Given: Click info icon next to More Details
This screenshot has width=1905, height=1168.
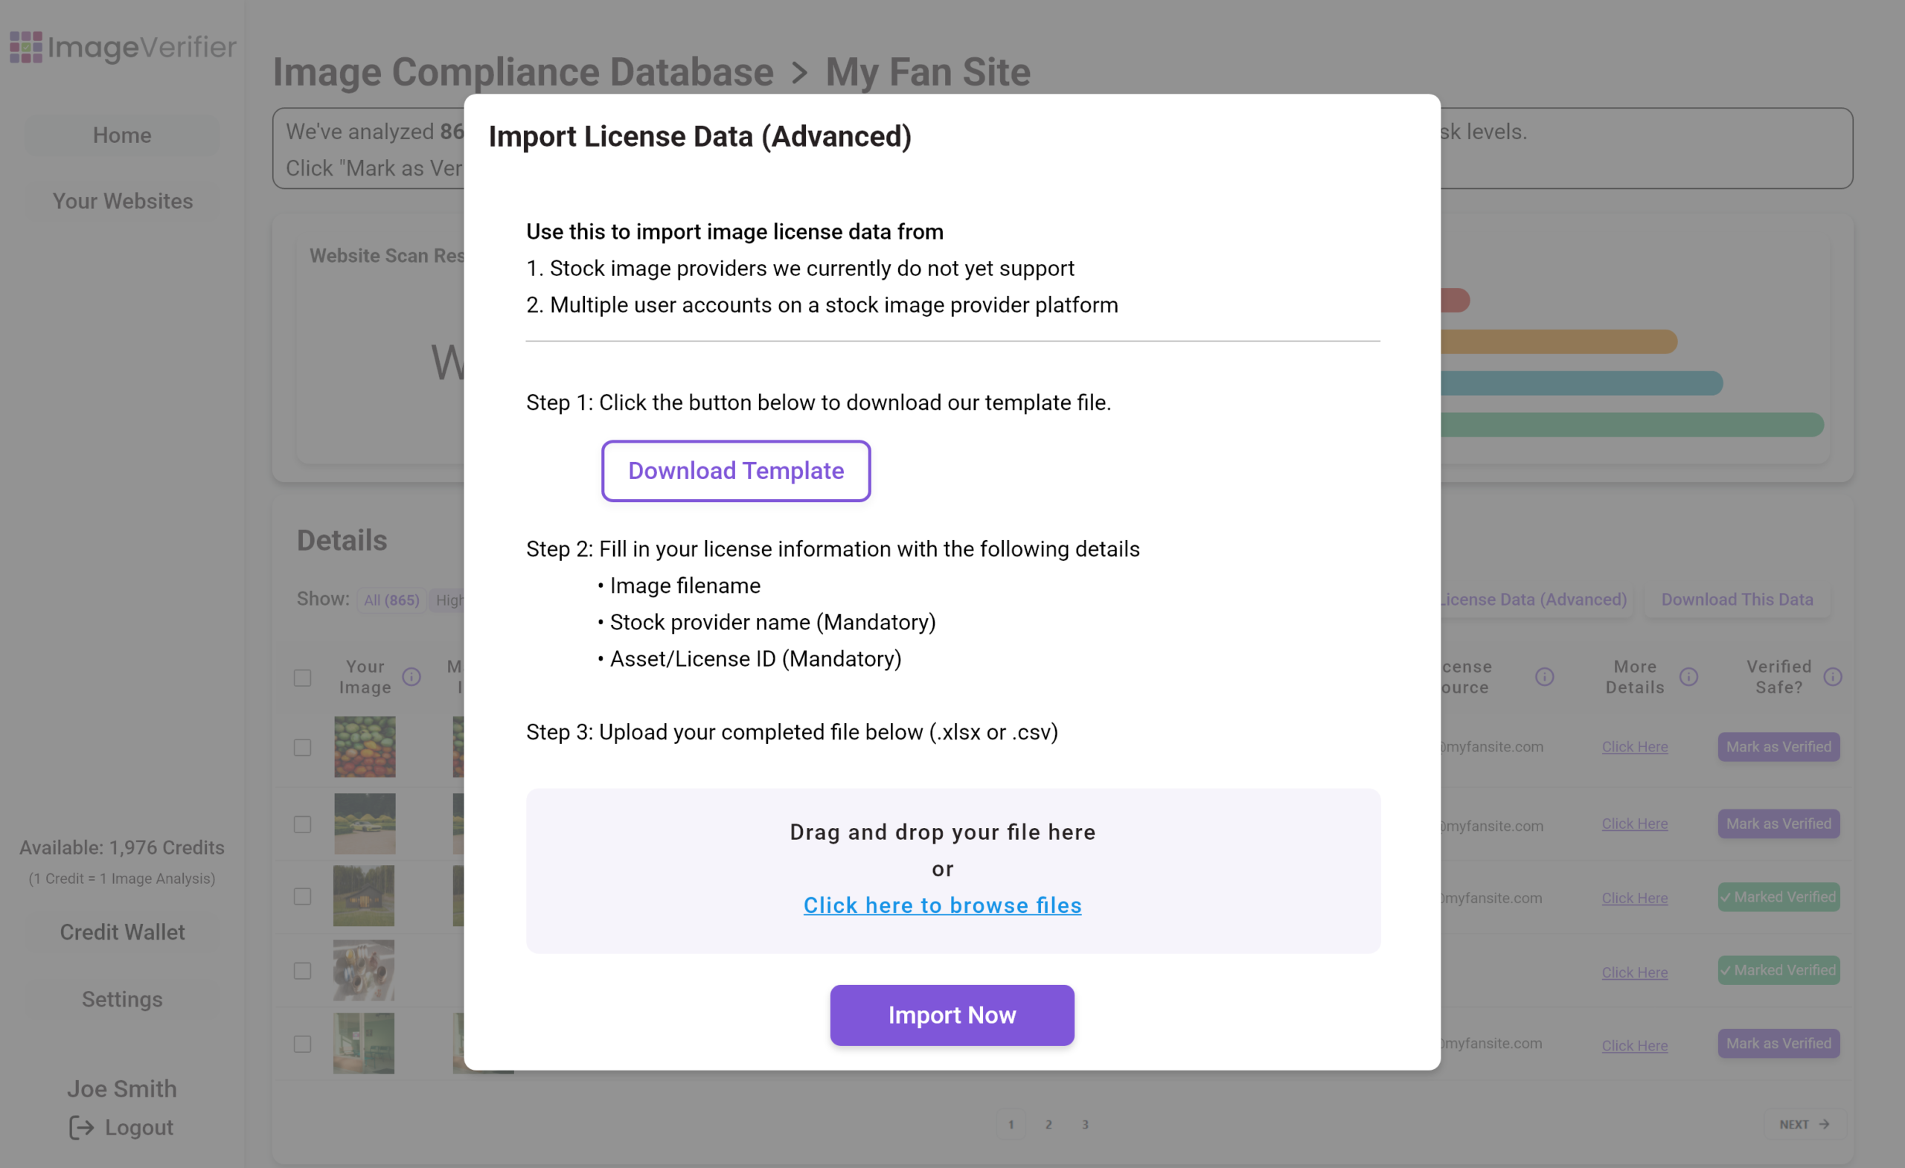Looking at the screenshot, I should click(x=1688, y=677).
